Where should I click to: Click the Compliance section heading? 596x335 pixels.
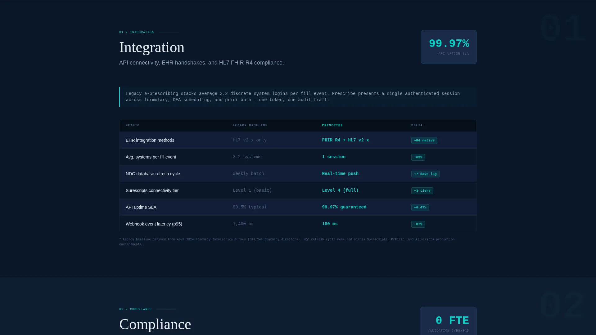pos(155,324)
